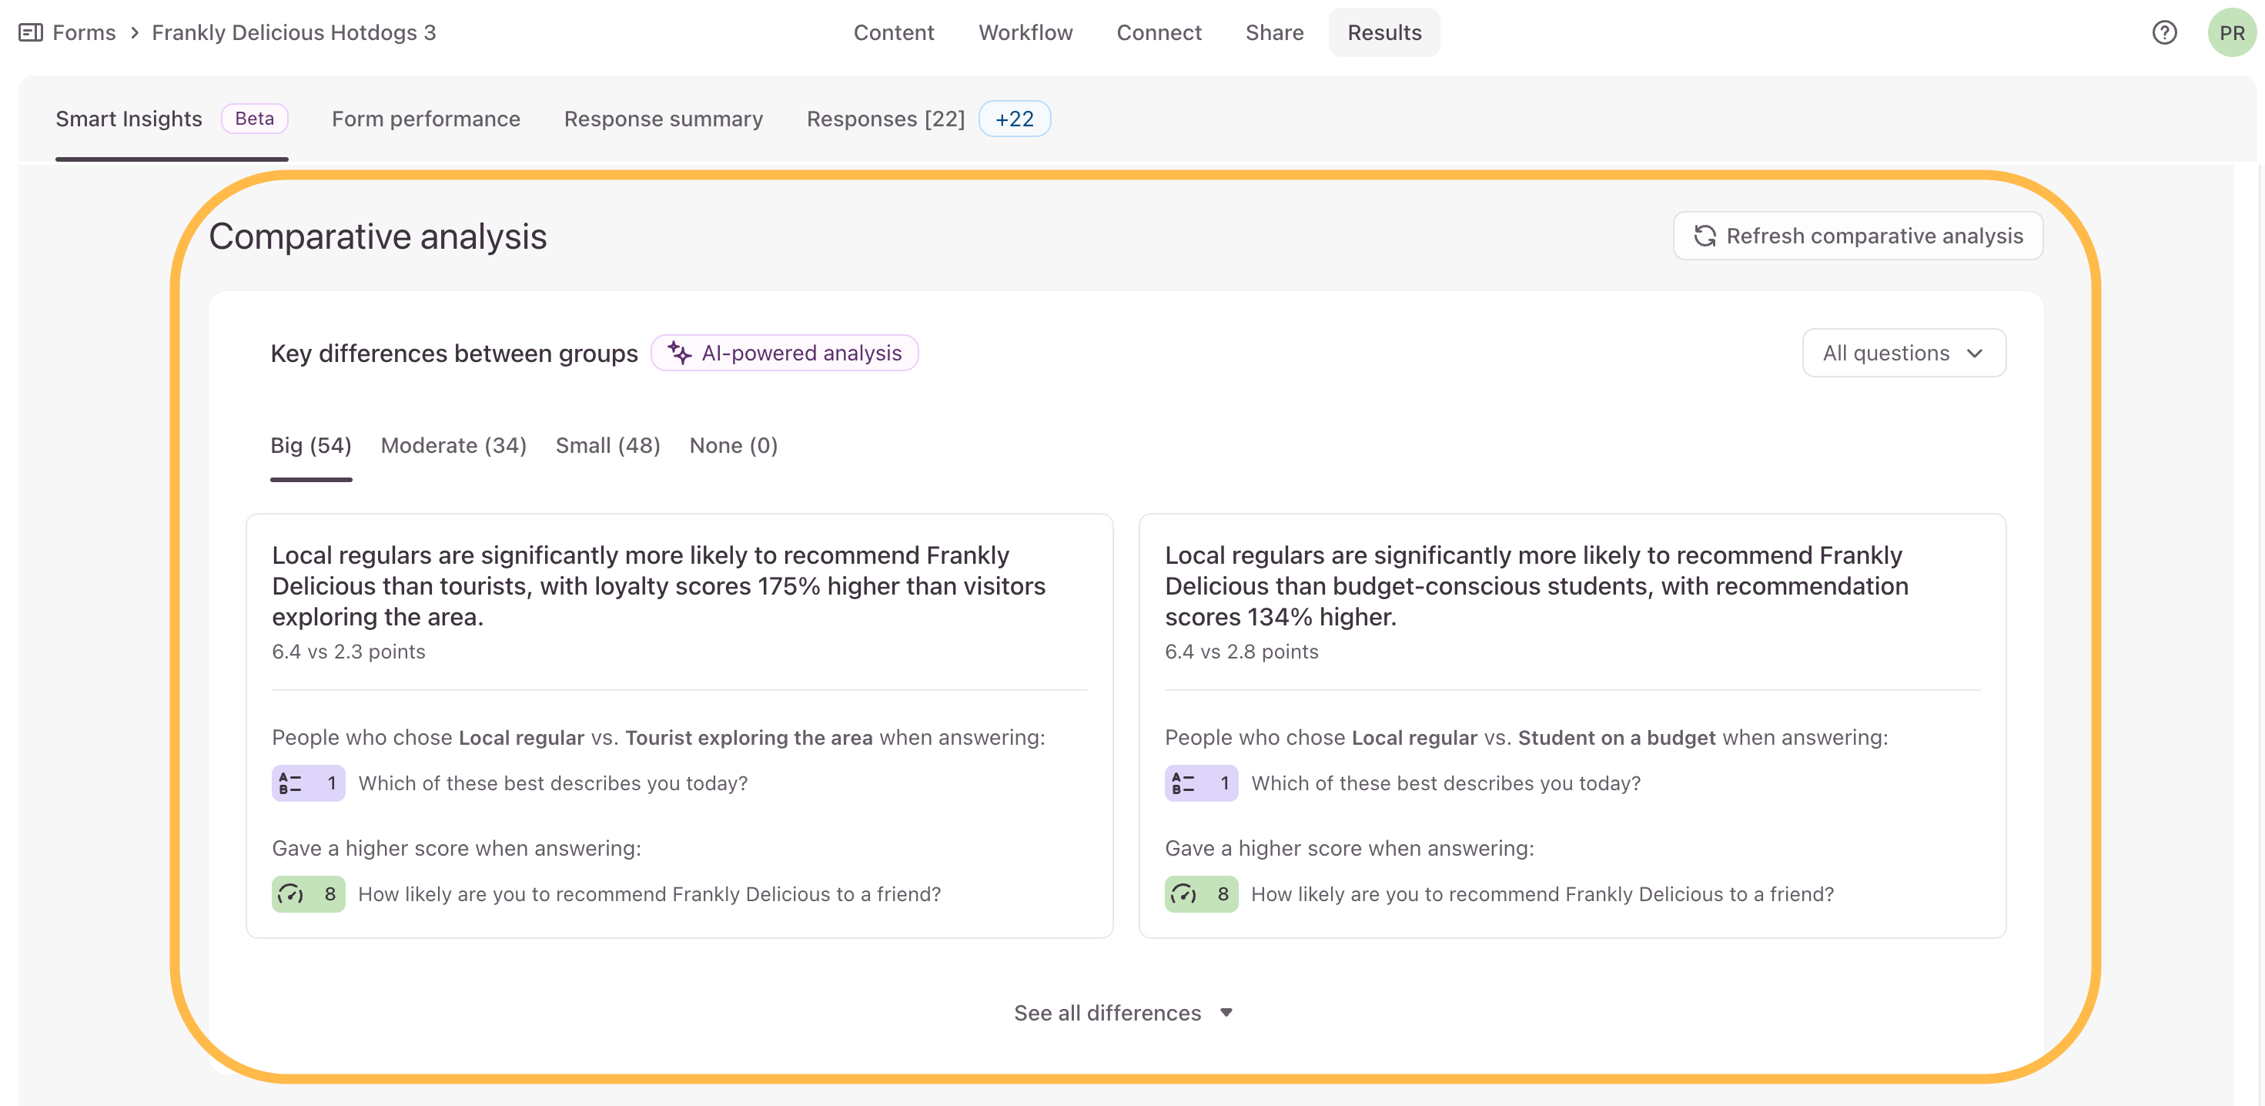This screenshot has width=2265, height=1106.
Task: Show Moderate (34) differences
Action: [x=453, y=445]
